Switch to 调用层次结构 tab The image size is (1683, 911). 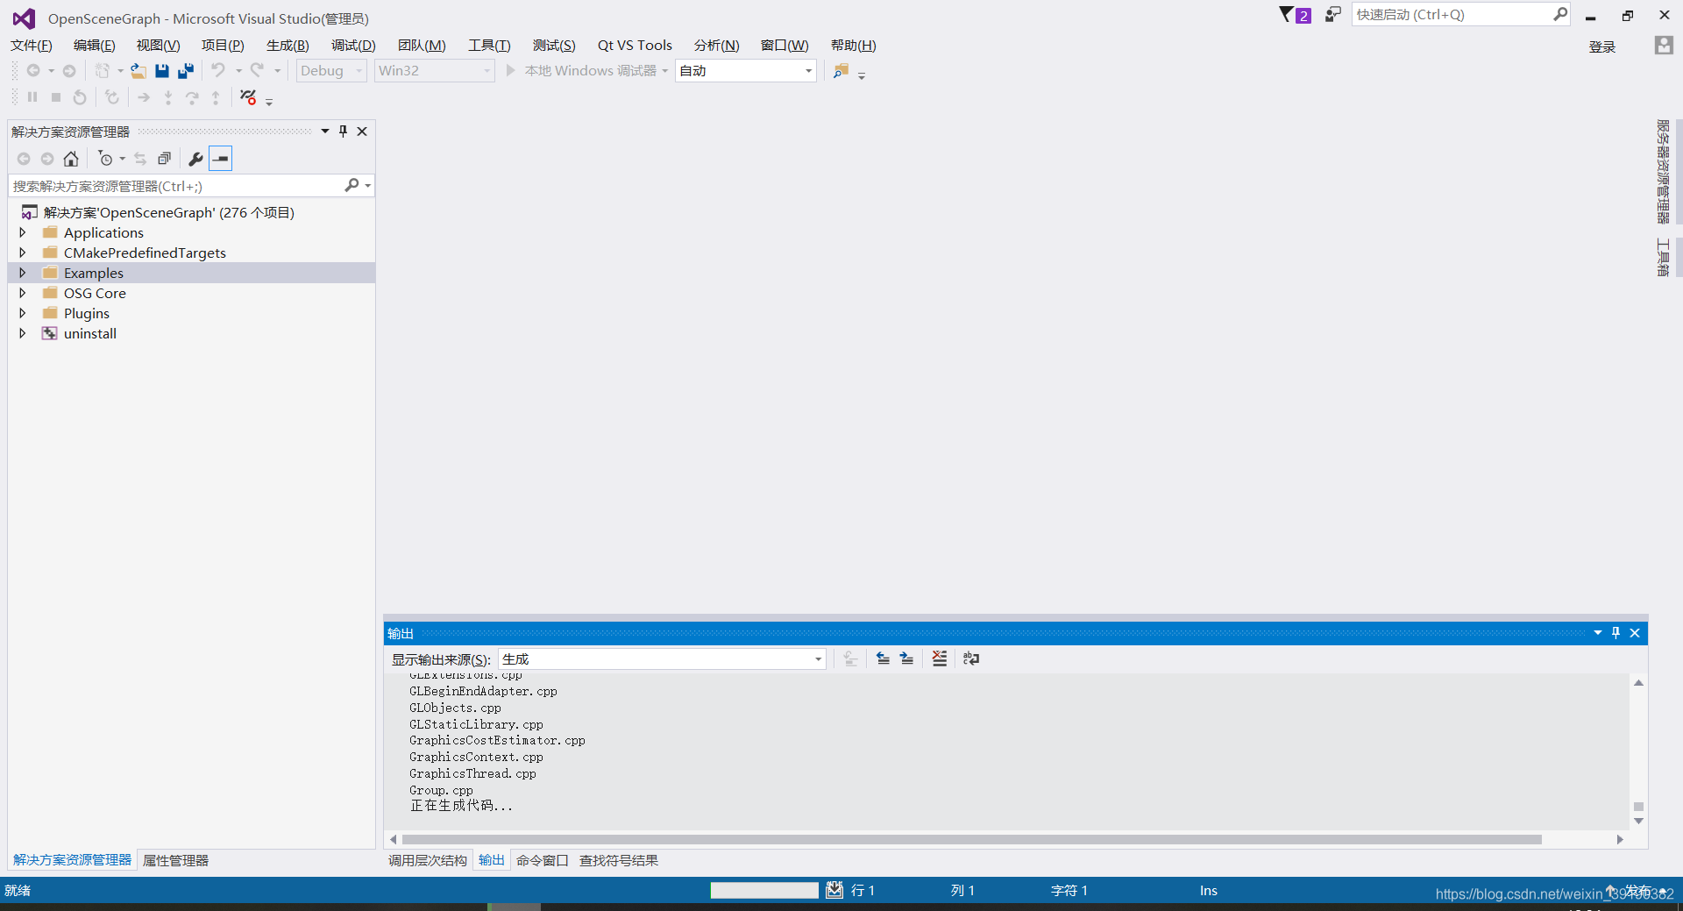[428, 861]
